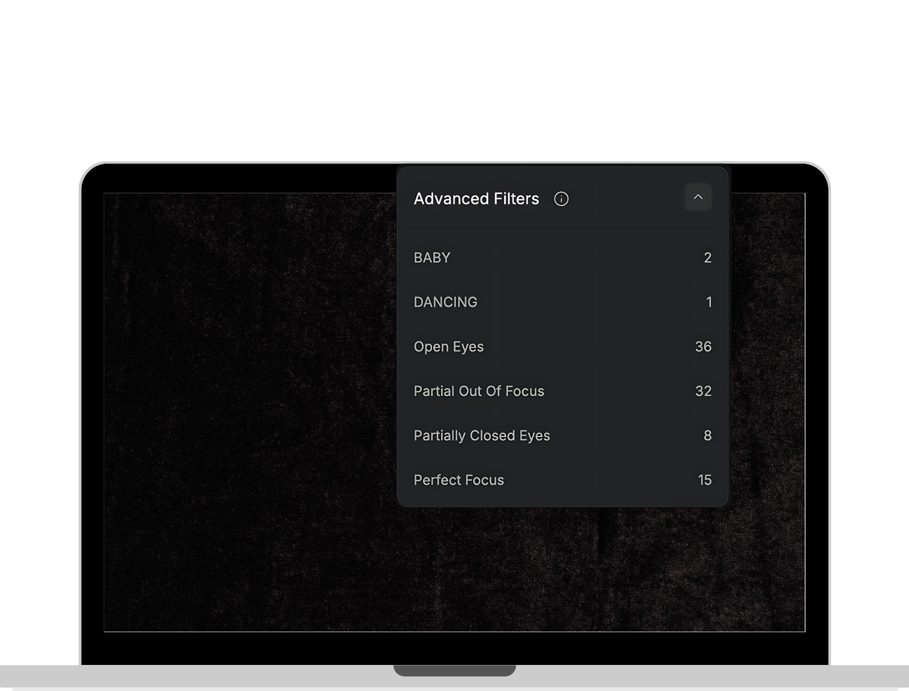The image size is (909, 691).
Task: Click the laptop hinge notch at bottom
Action: click(x=454, y=670)
